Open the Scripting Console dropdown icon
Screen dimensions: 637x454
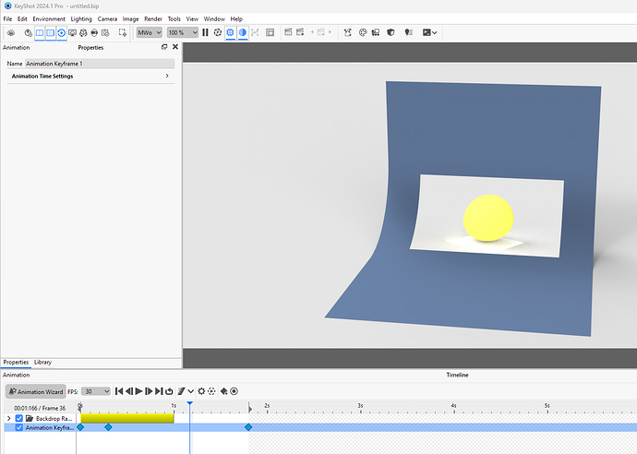429,32
